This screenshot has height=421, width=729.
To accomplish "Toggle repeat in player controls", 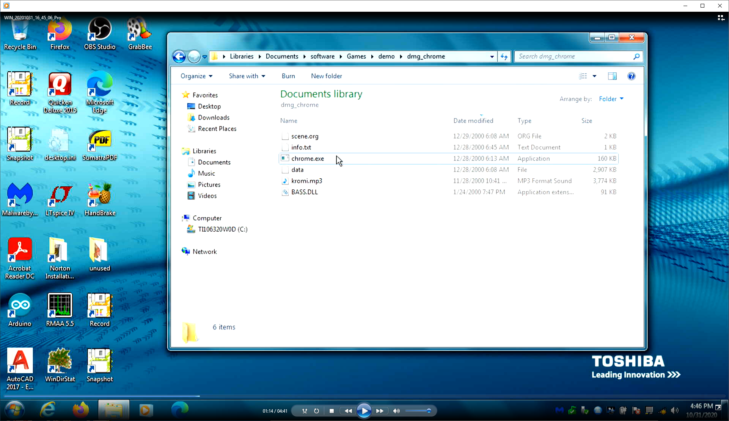I will tap(316, 411).
